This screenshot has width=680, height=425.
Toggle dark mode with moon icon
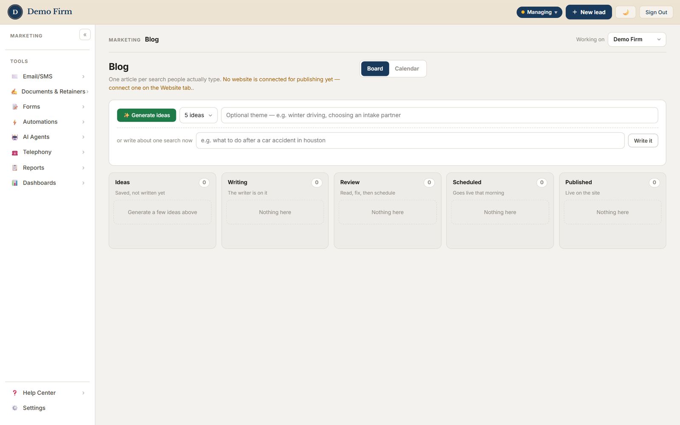tap(626, 12)
